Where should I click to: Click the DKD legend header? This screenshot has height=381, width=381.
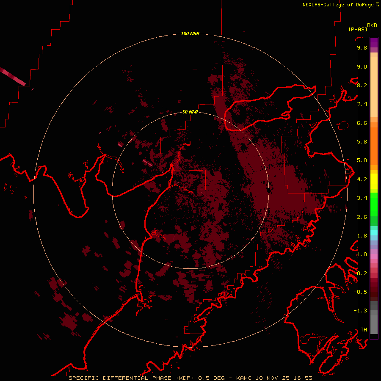tap(372, 25)
